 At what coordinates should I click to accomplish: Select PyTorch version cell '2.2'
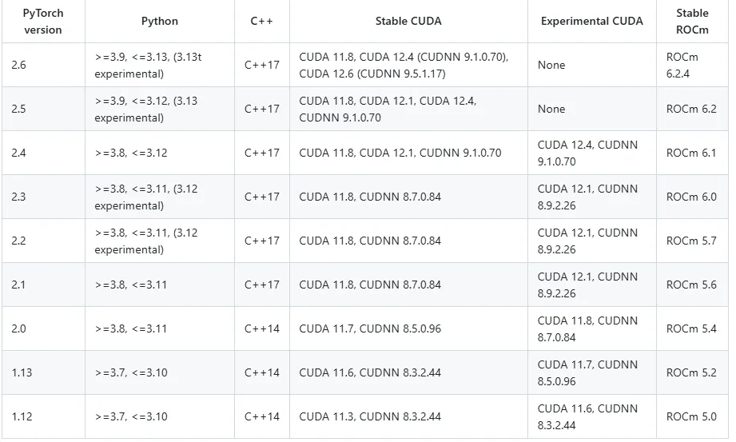tap(43, 241)
